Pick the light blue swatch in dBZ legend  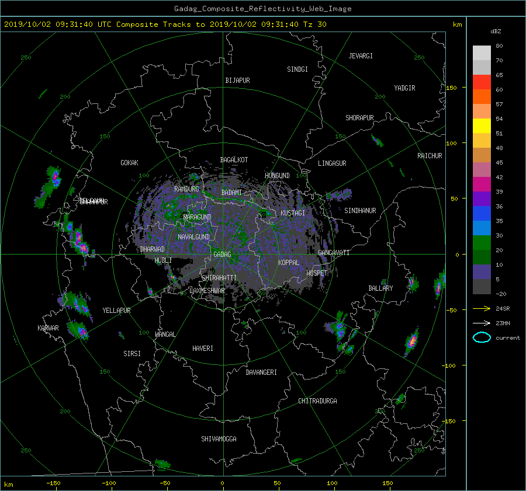click(x=482, y=228)
